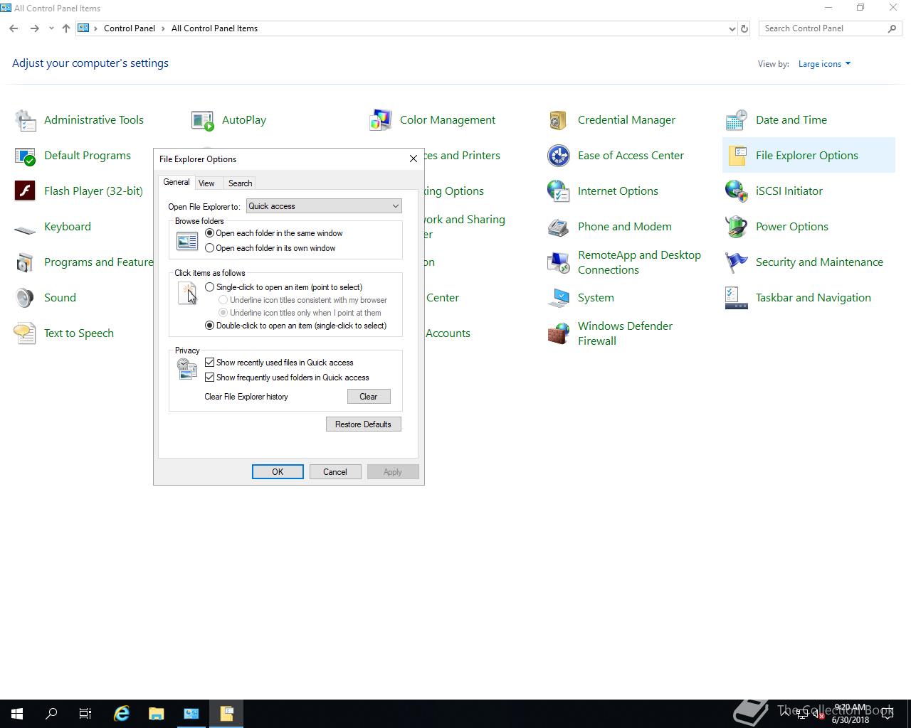Viewport: 911px width, 728px height.
Task: Click the taskbar clock showing 6/30/2018
Action: [851, 714]
